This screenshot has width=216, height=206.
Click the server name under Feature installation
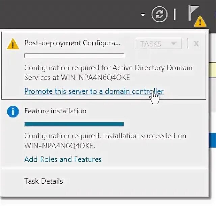pos(59,146)
